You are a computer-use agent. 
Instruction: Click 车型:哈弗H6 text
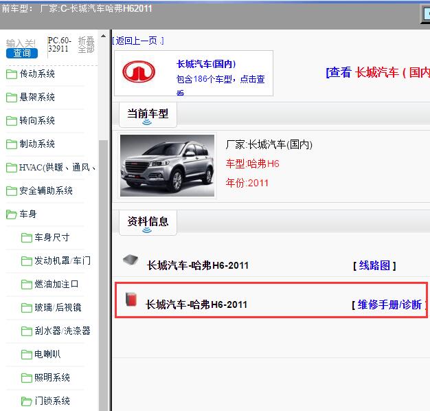(253, 164)
